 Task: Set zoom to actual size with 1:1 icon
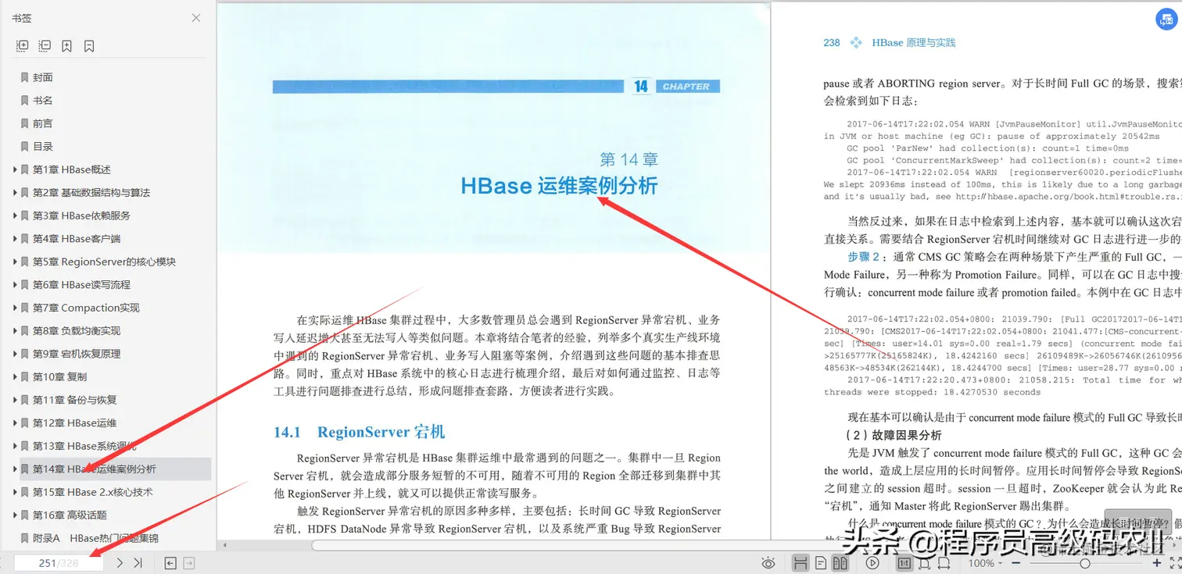905,562
